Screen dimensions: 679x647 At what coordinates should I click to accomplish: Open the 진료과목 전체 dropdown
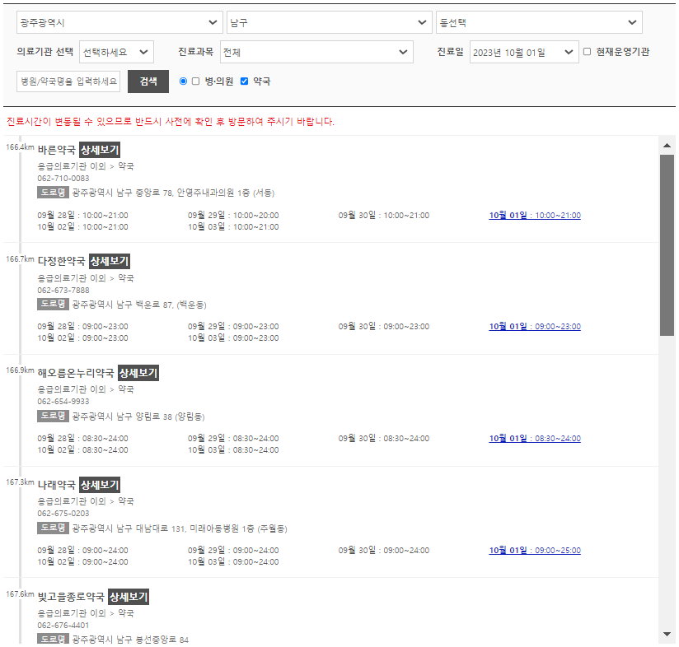click(316, 53)
